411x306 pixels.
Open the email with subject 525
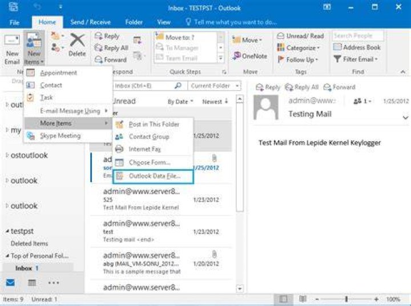coord(161,199)
